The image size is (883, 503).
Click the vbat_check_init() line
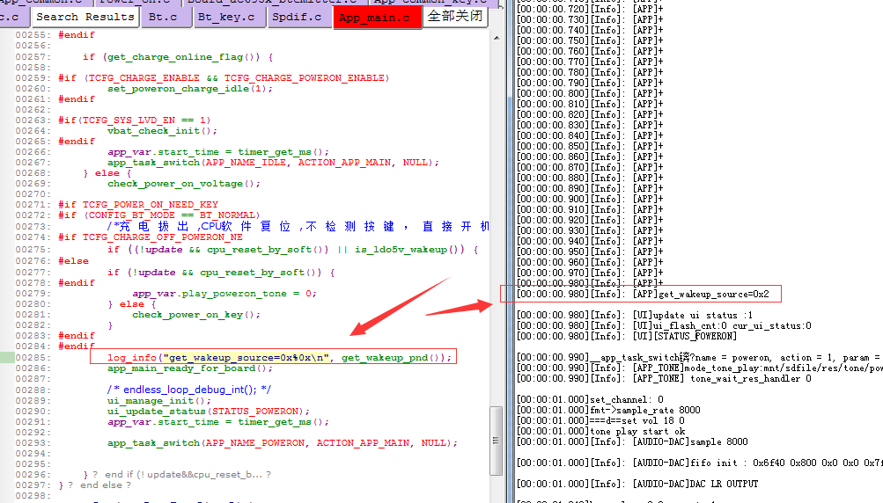(x=162, y=130)
